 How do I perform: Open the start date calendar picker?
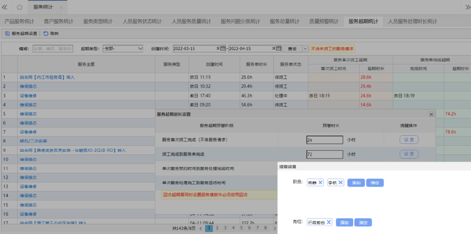coord(223,48)
